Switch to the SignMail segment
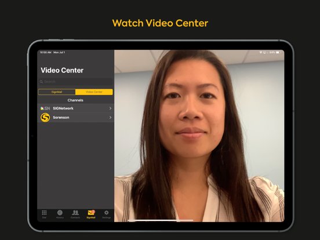320x240 pixels. click(57, 92)
